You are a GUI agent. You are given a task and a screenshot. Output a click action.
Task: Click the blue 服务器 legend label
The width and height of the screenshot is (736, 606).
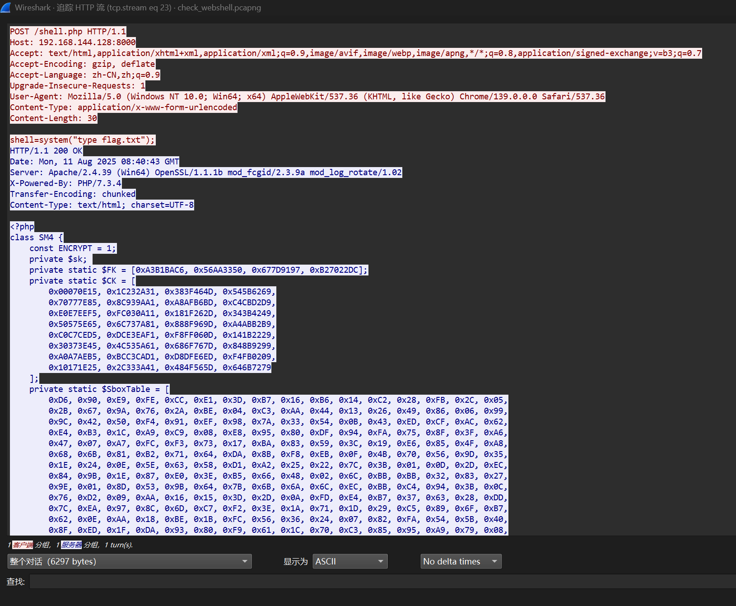[x=71, y=545]
